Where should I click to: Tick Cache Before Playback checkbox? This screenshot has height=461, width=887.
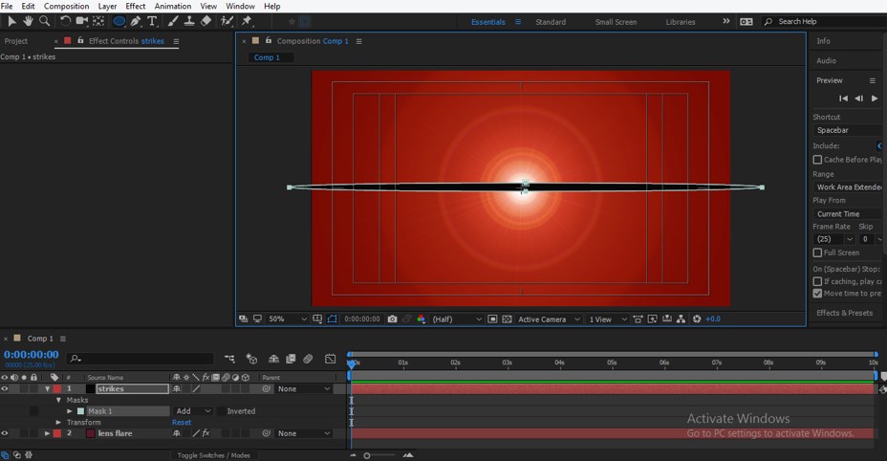817,160
